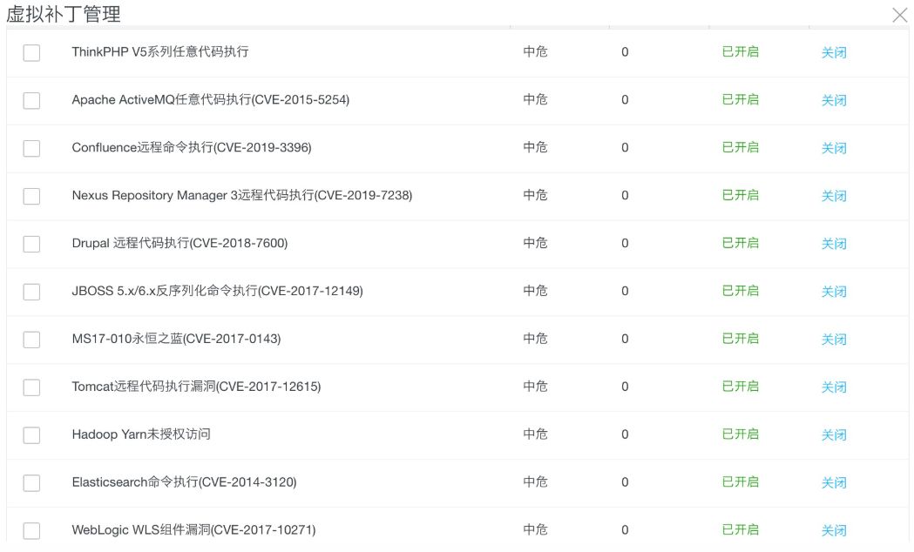
Task: Close the 虚拟补丁管理 dialog
Action: click(x=900, y=15)
